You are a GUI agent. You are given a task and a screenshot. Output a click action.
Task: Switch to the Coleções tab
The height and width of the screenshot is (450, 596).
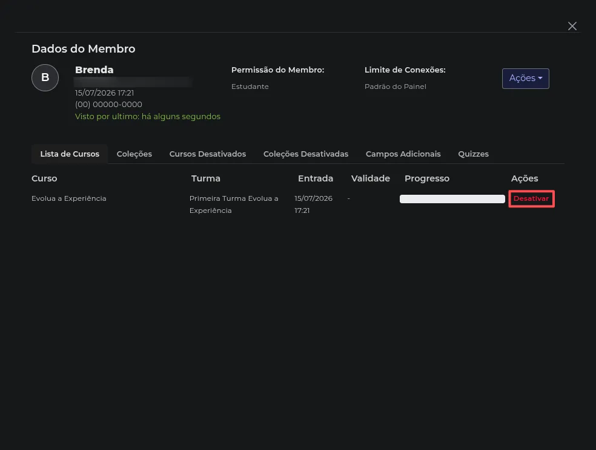click(x=134, y=154)
